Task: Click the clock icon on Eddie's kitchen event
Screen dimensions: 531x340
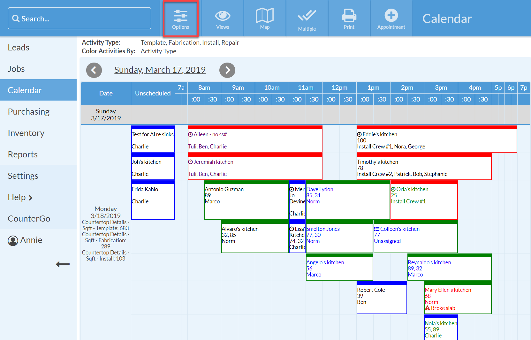Action: click(x=360, y=134)
